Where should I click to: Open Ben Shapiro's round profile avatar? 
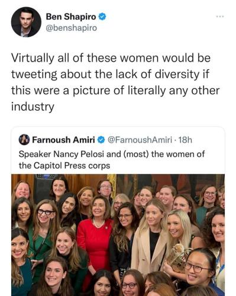(26, 22)
